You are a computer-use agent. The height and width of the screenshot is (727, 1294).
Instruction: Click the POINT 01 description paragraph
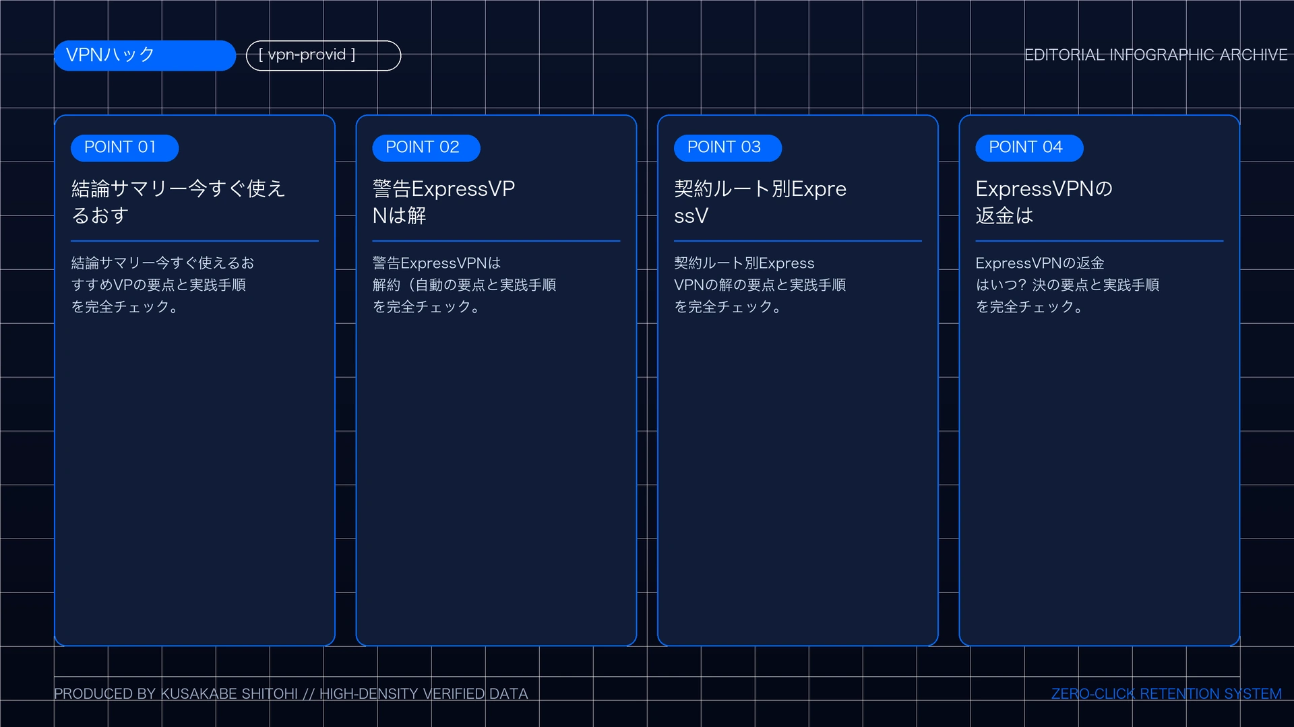pos(163,285)
